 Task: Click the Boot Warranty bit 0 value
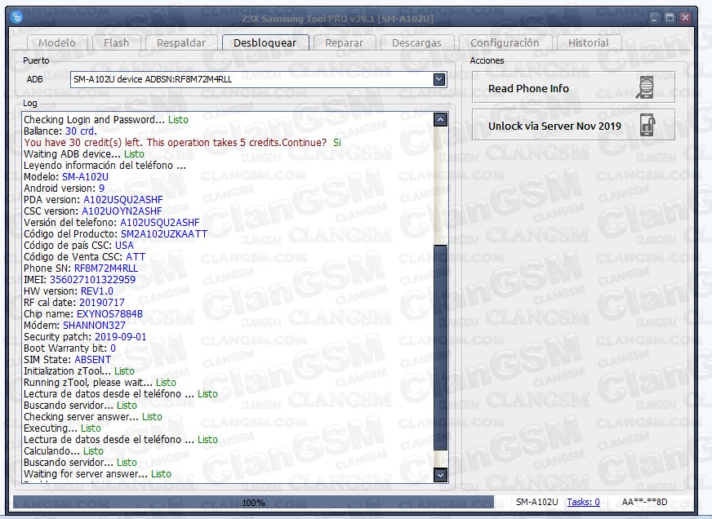click(113, 348)
